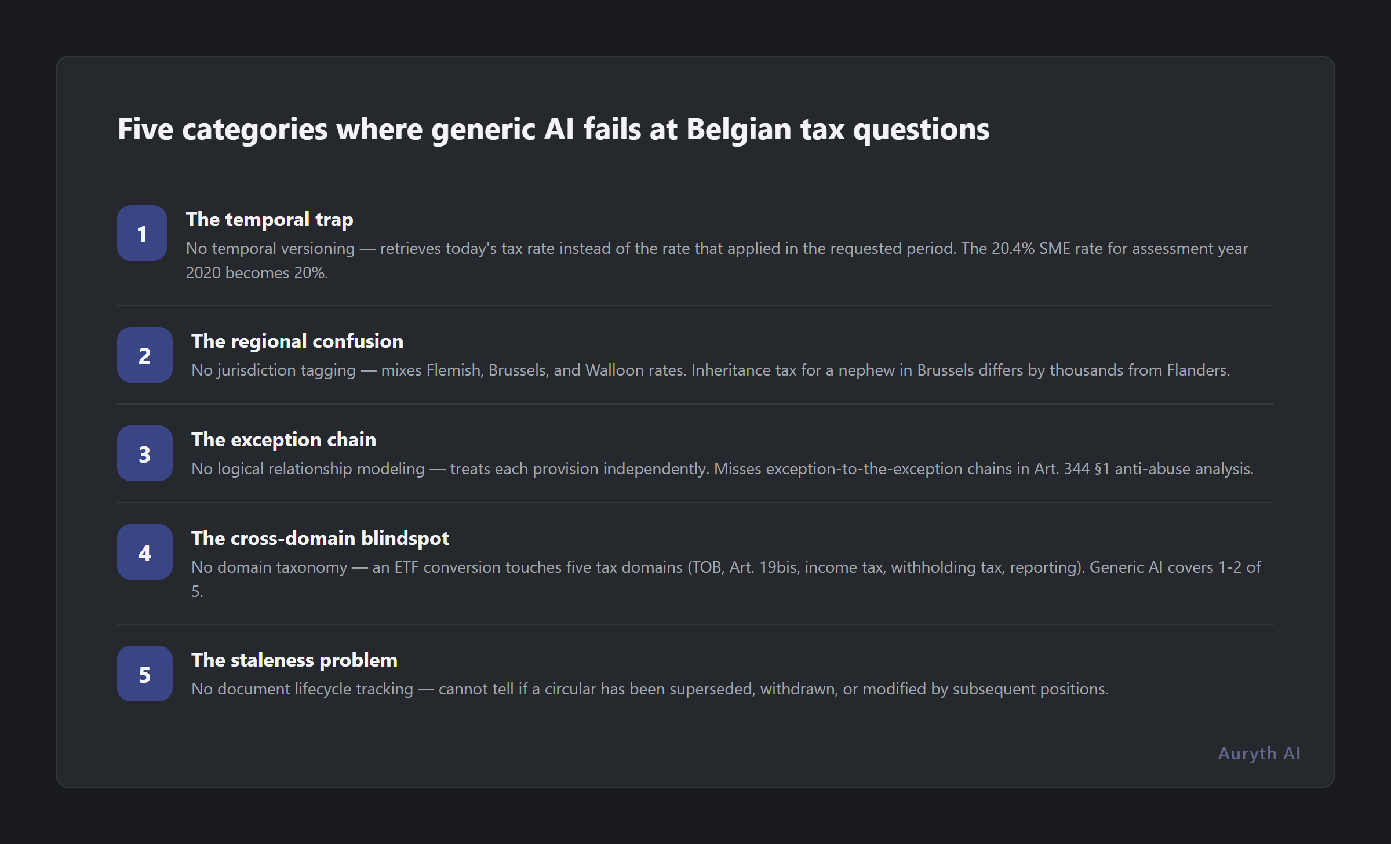The width and height of the screenshot is (1391, 844).
Task: Click the number 1 badge
Action: point(142,233)
